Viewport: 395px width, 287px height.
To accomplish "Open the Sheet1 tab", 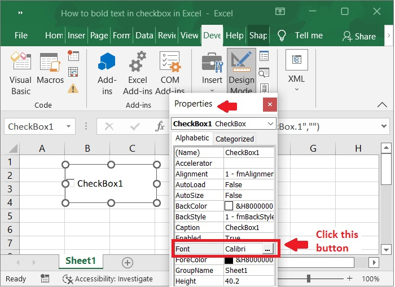I will click(x=81, y=261).
